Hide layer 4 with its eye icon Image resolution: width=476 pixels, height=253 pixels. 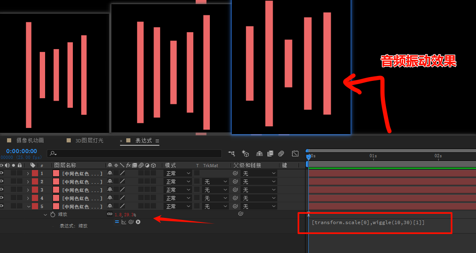pos(2,198)
